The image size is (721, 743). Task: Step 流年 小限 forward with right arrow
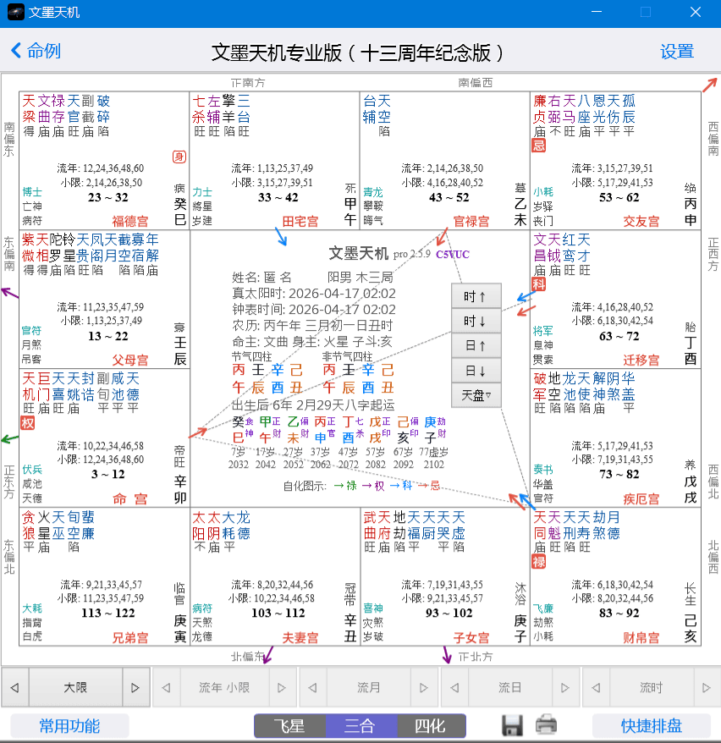[x=282, y=687]
